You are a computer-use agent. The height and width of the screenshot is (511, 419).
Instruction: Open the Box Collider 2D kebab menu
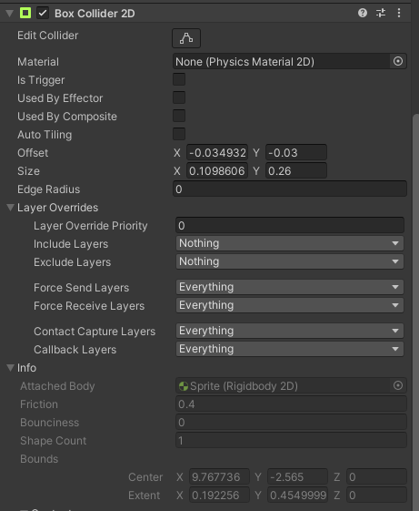399,13
